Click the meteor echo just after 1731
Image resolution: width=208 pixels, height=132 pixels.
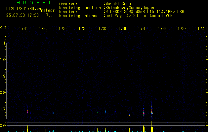coord(27,112)
